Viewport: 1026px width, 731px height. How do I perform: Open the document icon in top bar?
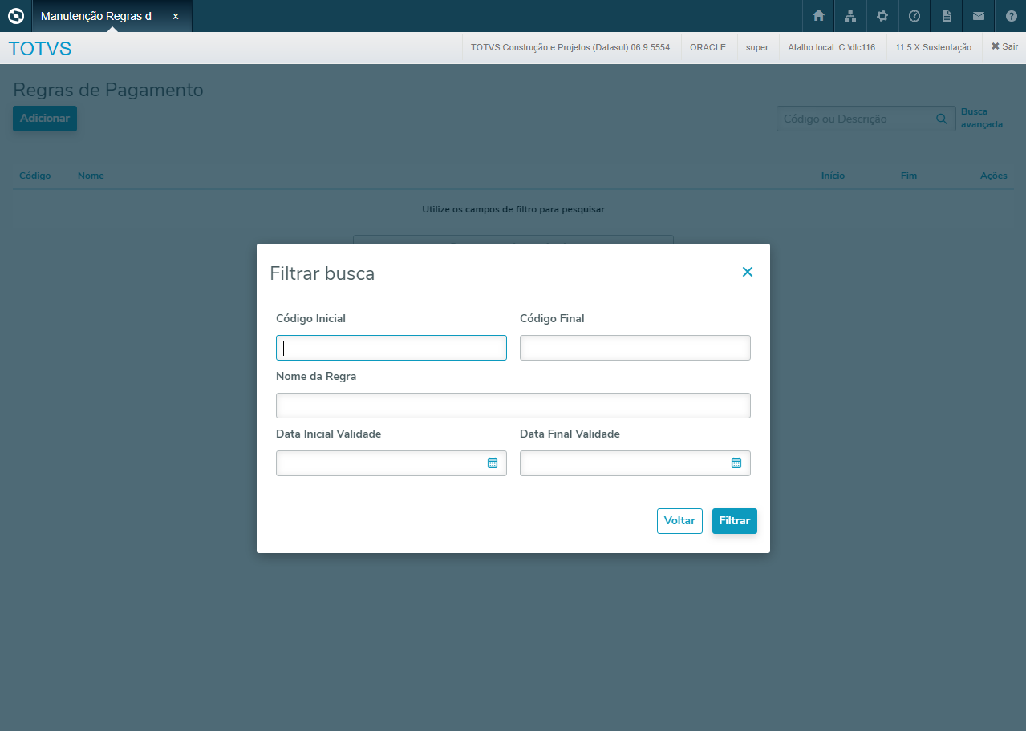[x=947, y=16]
